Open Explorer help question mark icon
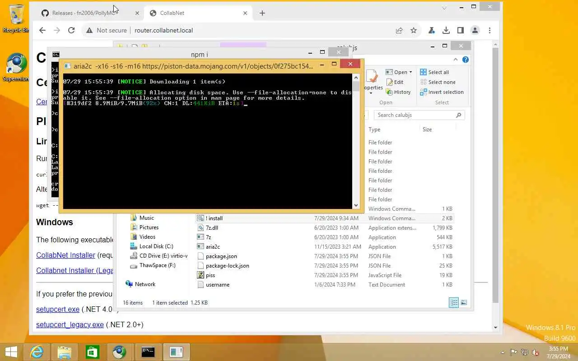The height and width of the screenshot is (361, 578). point(466,60)
